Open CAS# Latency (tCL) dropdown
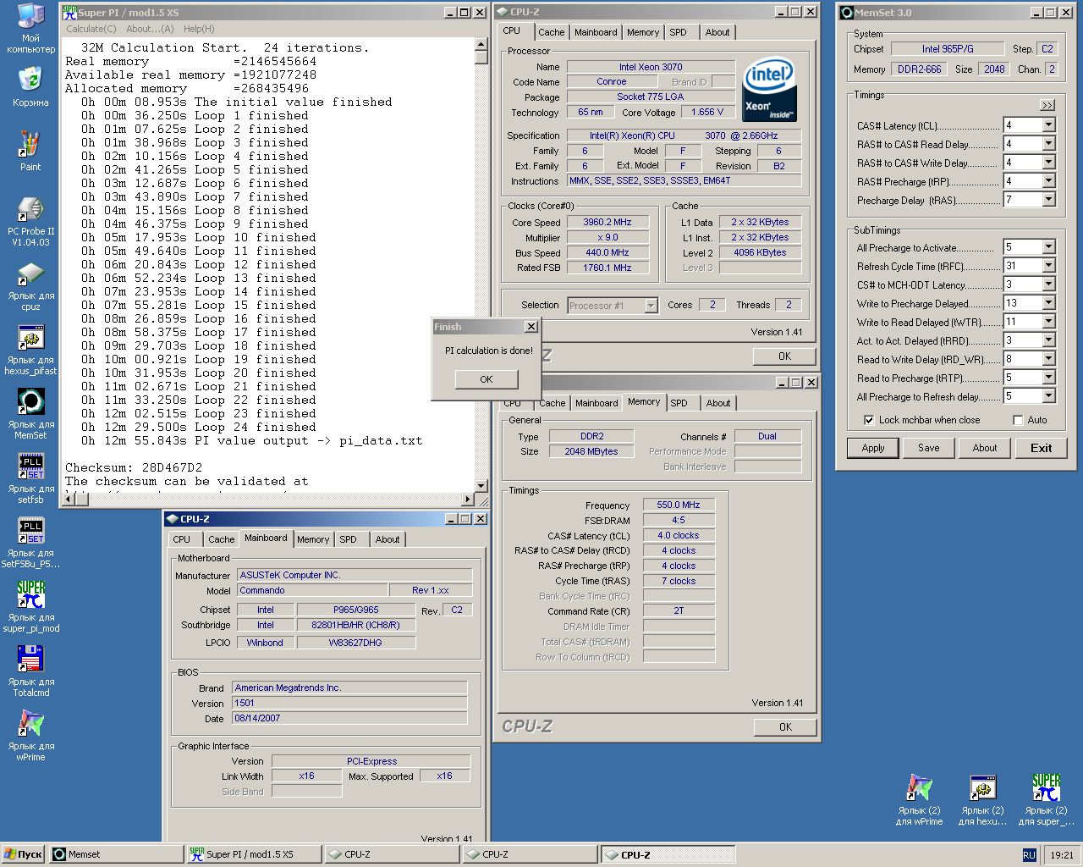This screenshot has width=1083, height=867. 1049,125
